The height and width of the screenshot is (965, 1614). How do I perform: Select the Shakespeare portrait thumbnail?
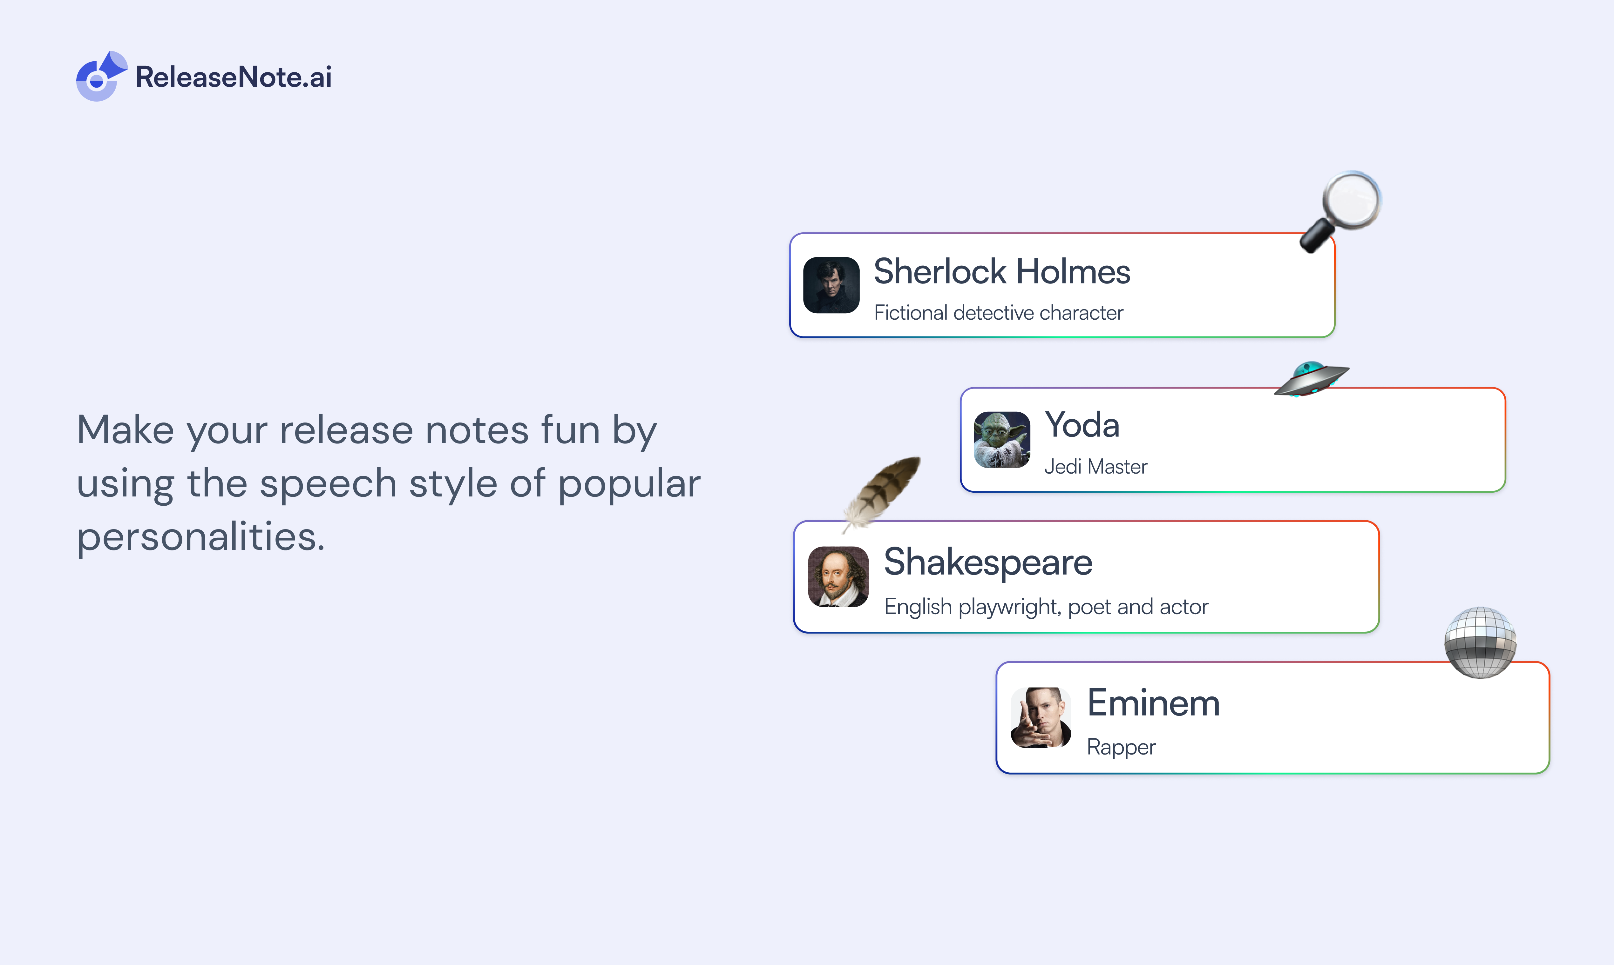tap(838, 577)
